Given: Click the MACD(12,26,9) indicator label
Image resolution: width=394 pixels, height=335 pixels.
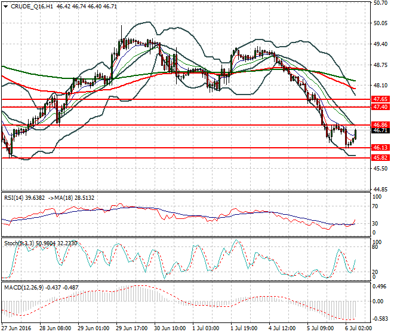Looking at the screenshot, I should pos(24,288).
